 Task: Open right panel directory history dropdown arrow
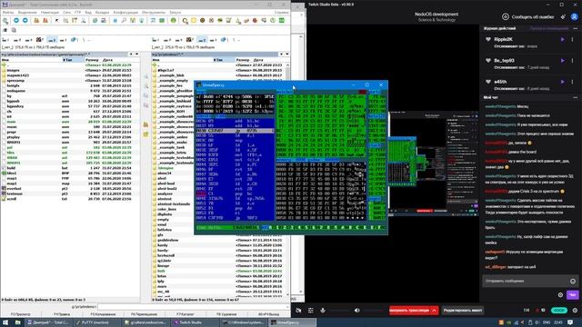[x=287, y=54]
